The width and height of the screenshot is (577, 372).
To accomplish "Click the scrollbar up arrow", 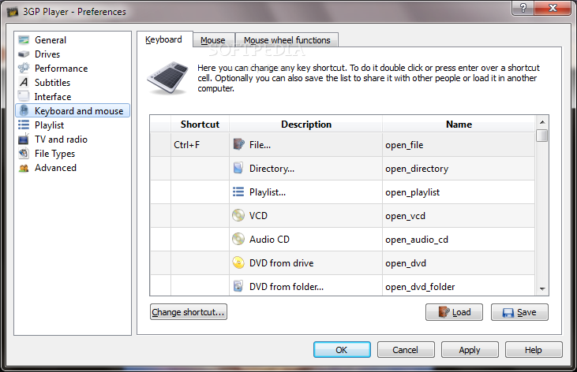I will (541, 121).
